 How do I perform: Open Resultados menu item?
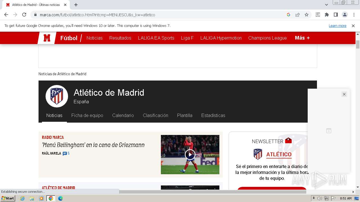120,38
